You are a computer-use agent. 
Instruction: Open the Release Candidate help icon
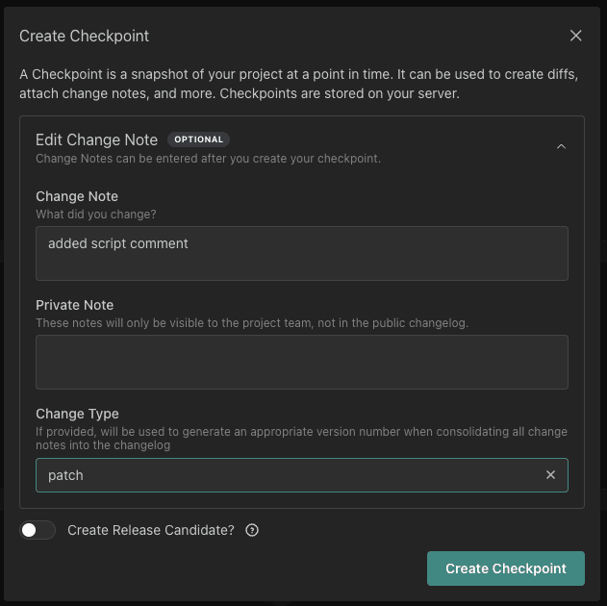[x=252, y=530]
